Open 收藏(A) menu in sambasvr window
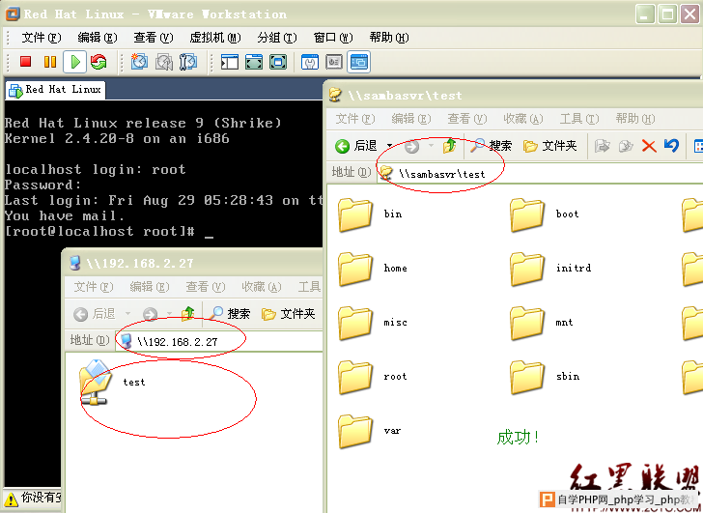 pyautogui.click(x=523, y=119)
